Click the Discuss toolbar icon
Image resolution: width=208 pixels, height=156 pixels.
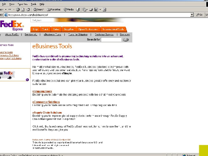pyautogui.click(x=104, y=10)
